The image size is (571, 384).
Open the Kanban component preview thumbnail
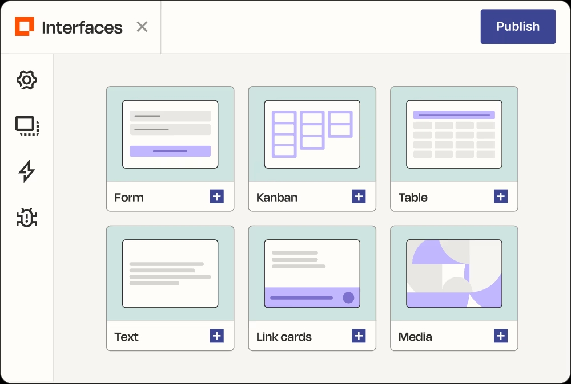coord(312,133)
